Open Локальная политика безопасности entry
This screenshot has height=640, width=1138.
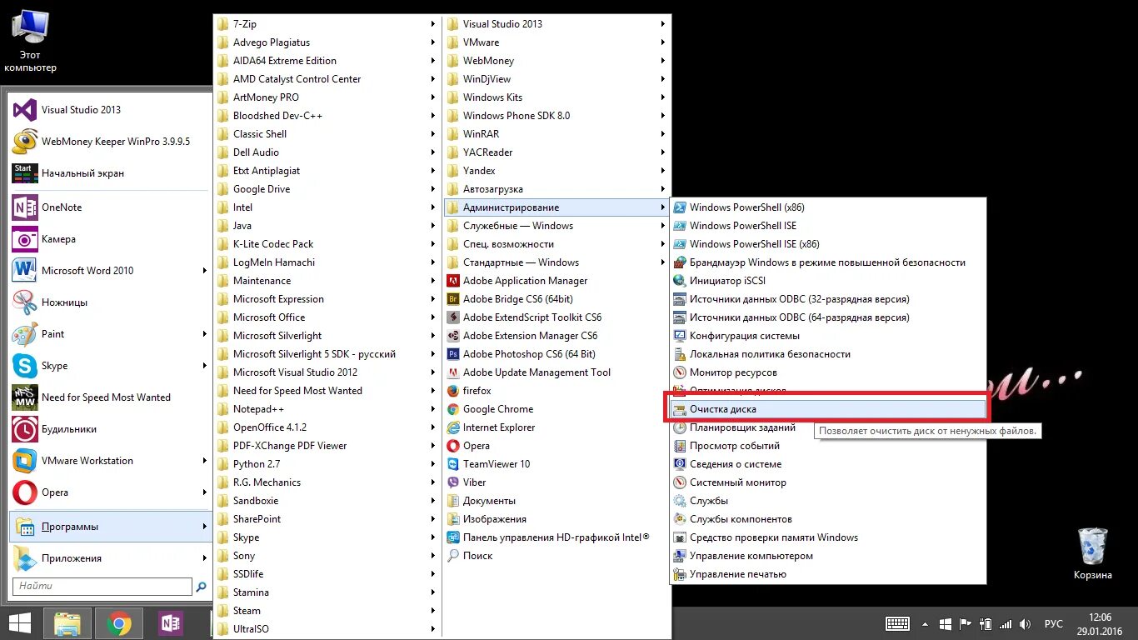828,354
